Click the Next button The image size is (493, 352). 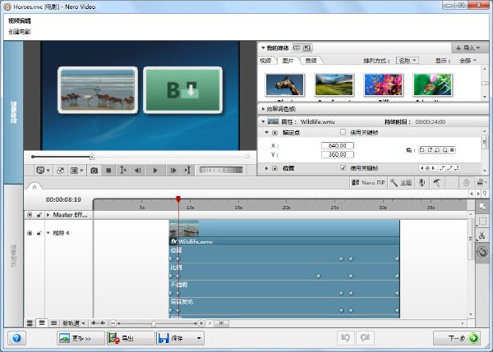point(457,338)
